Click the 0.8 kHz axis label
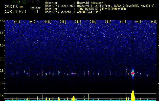 coord(2,71)
